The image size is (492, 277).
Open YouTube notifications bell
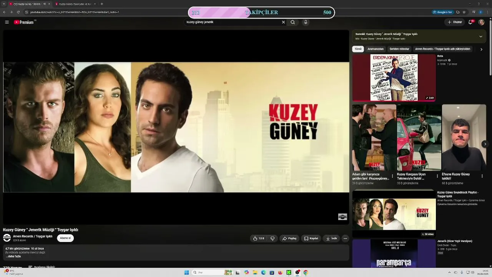click(x=471, y=22)
